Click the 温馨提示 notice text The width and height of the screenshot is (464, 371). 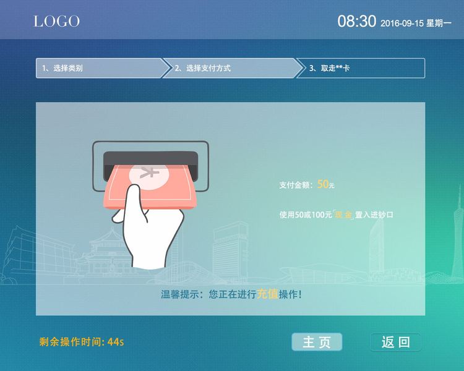click(231, 294)
